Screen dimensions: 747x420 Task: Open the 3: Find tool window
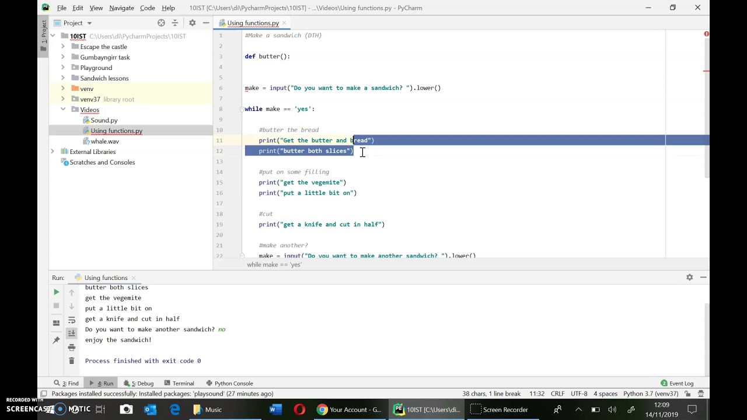pos(67,383)
